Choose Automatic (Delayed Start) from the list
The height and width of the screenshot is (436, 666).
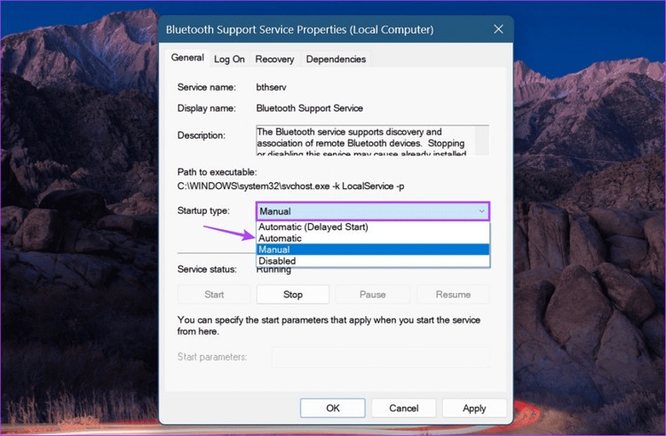tap(313, 227)
